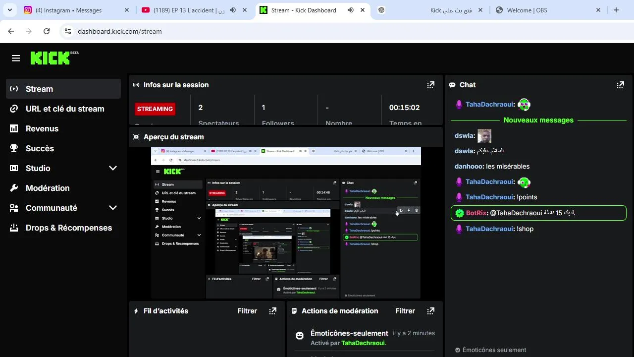Click the Succès trophy icon
Screen dimensions: 634x357
(x=14, y=148)
